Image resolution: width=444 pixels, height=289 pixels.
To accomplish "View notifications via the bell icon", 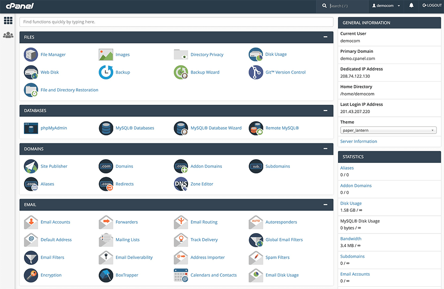I will click(x=411, y=5).
